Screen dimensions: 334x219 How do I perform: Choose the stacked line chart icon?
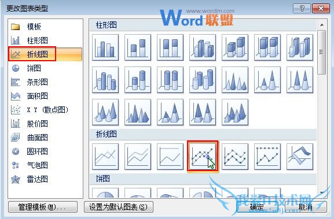point(138,157)
